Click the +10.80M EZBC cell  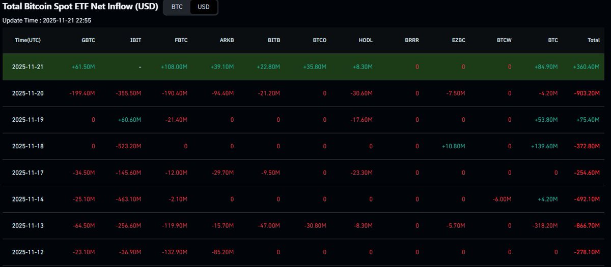click(x=454, y=146)
